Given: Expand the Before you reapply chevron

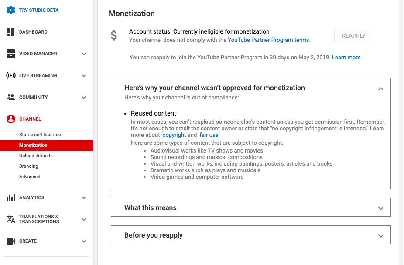Looking at the screenshot, I should click(x=381, y=236).
